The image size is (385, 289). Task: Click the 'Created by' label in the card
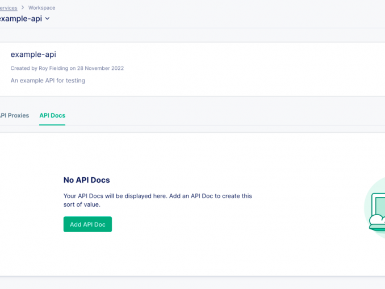pos(24,68)
